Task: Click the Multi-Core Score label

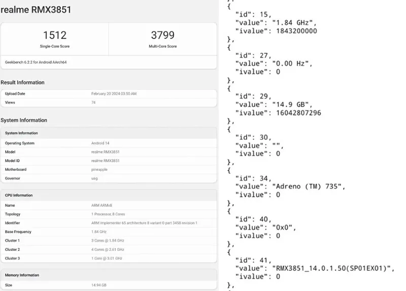Action: pos(162,46)
